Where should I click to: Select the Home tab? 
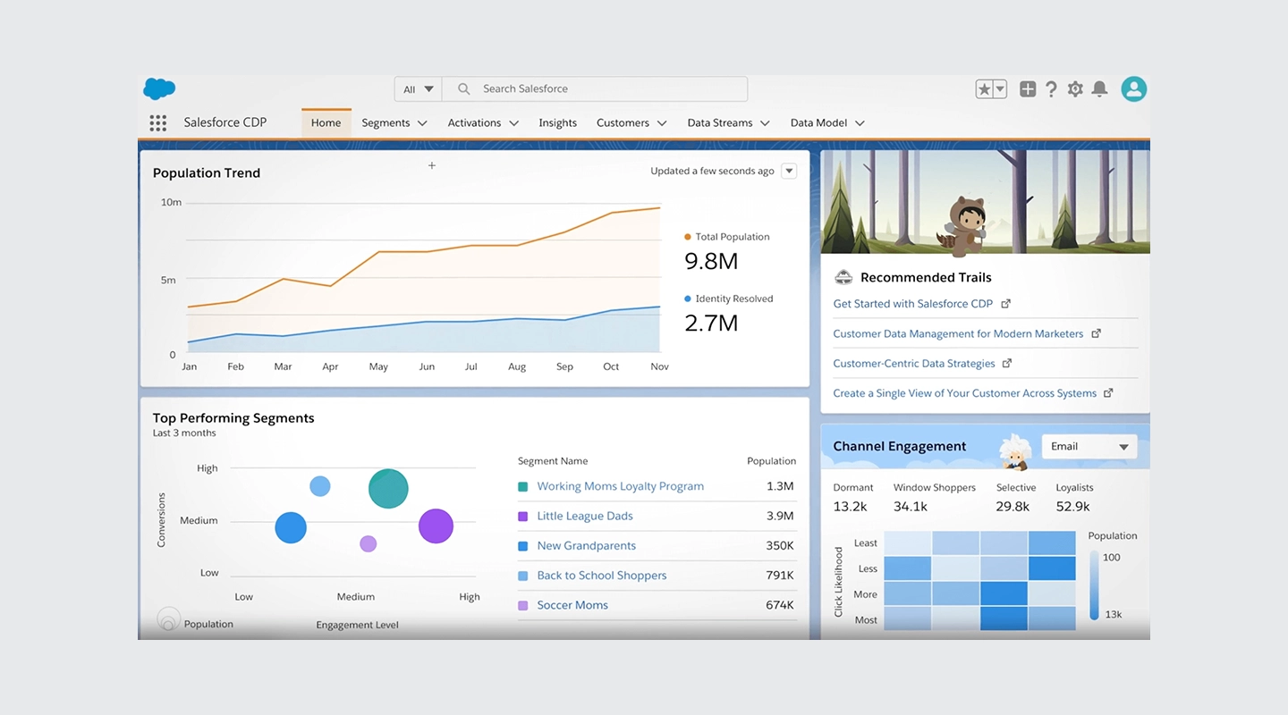[x=326, y=123]
